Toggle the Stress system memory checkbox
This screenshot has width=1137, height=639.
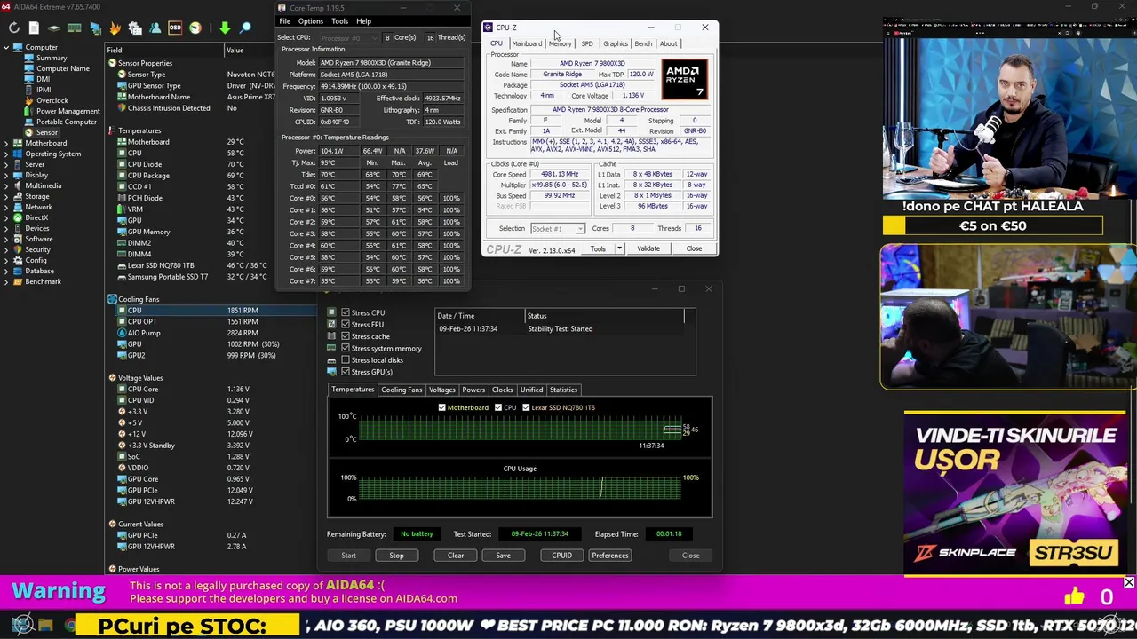pos(346,348)
